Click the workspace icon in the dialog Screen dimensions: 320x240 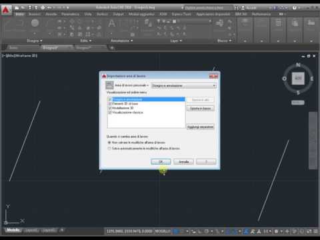pos(109,85)
